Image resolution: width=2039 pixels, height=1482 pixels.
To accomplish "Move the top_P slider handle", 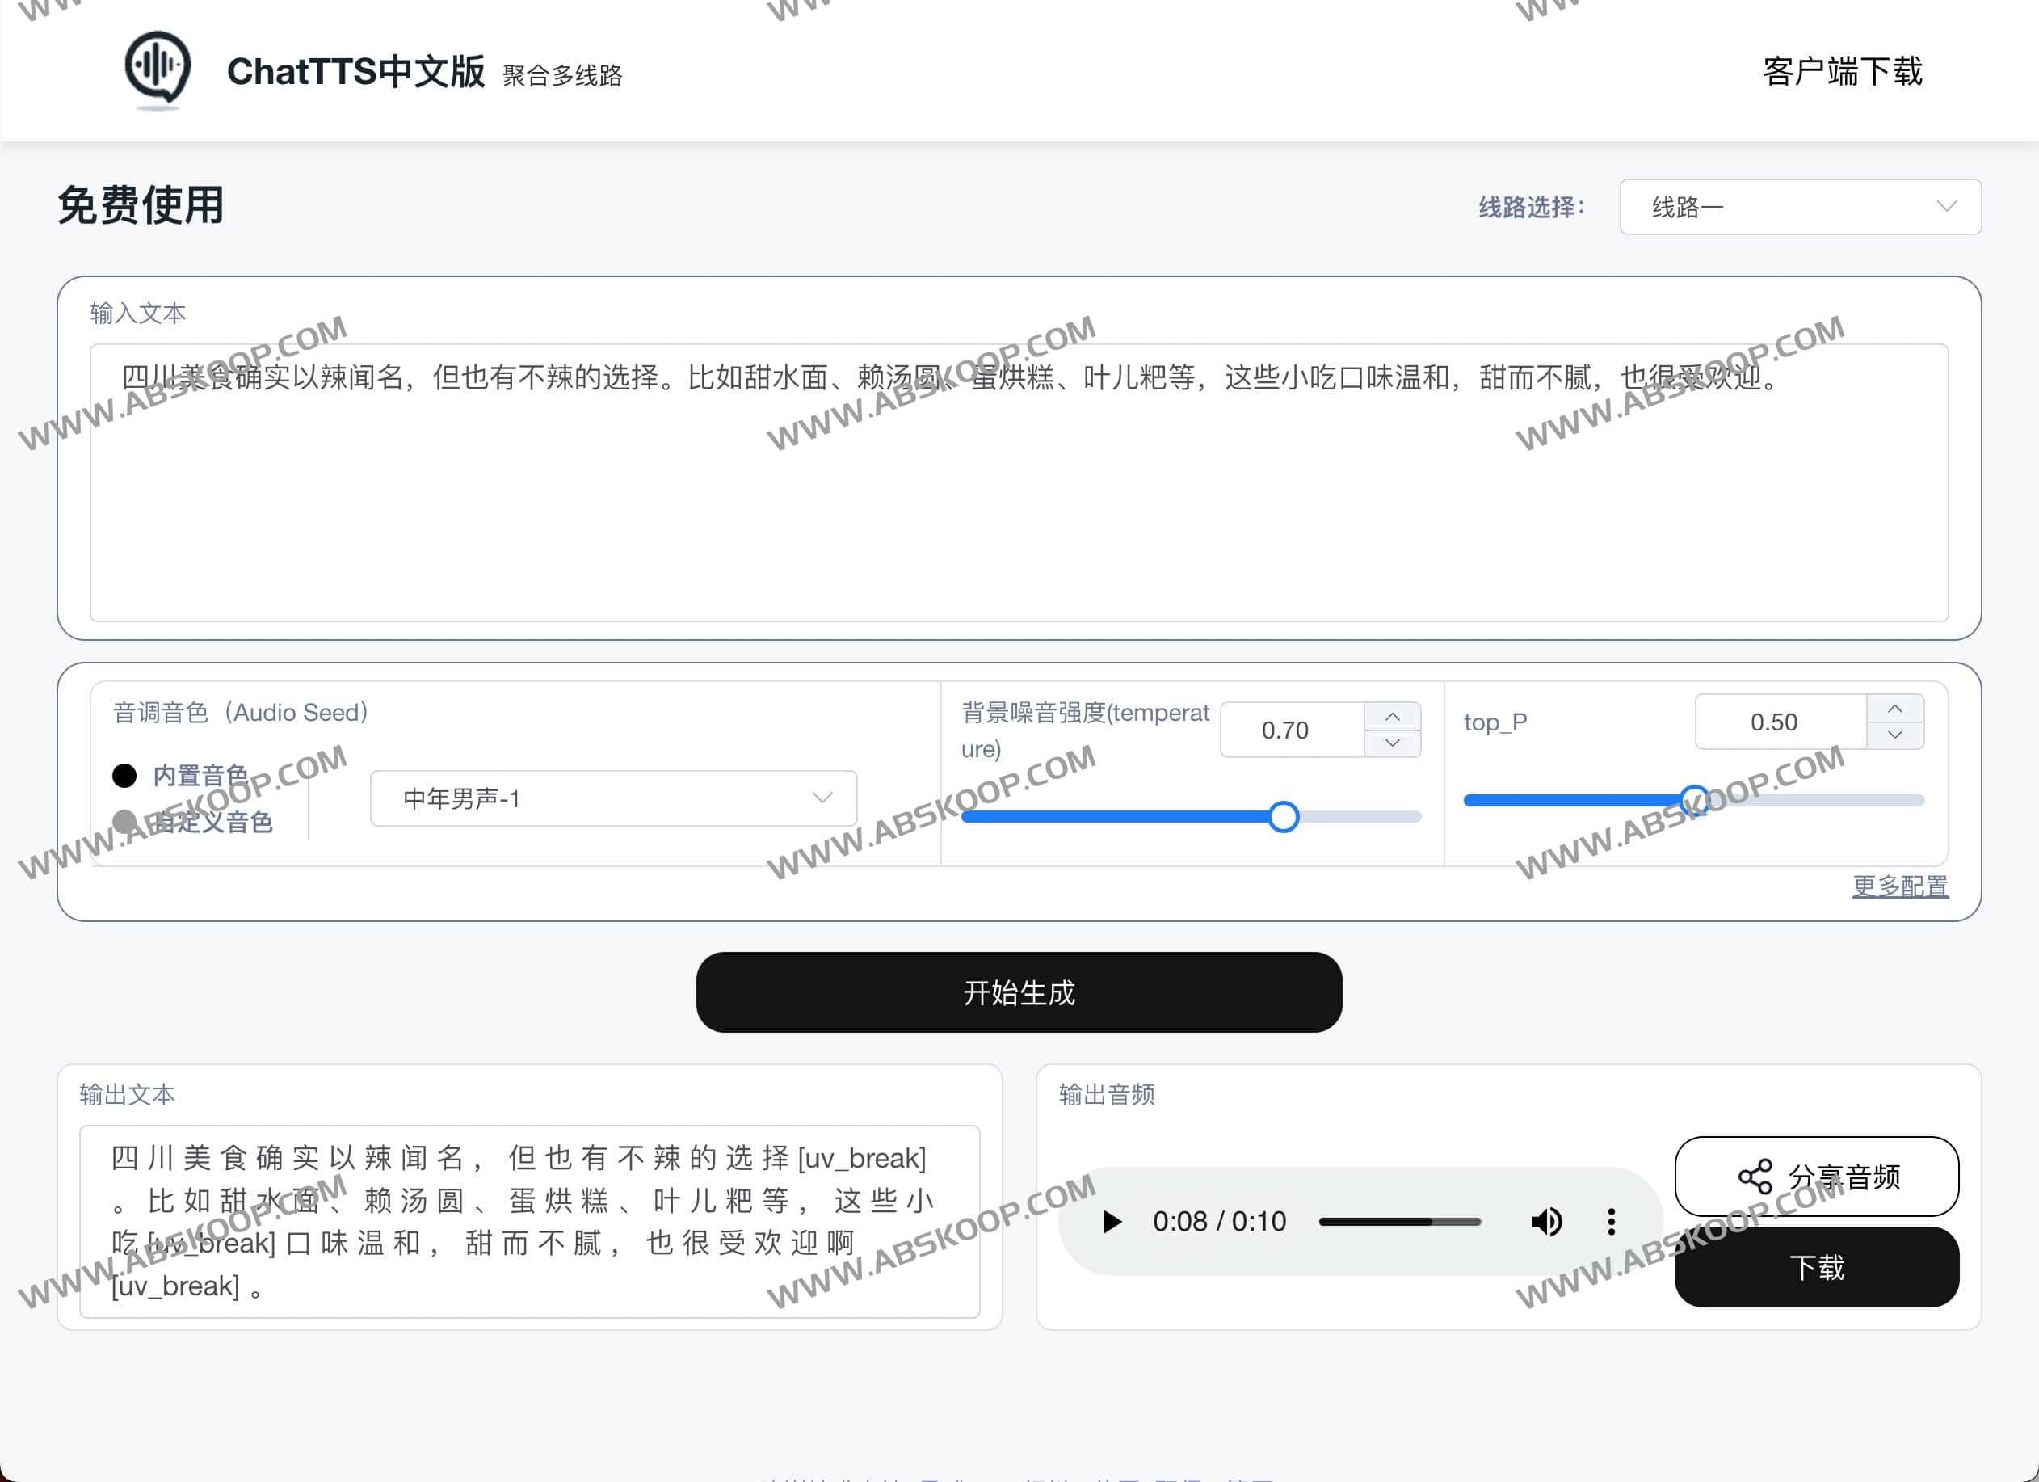I will pos(1696,798).
